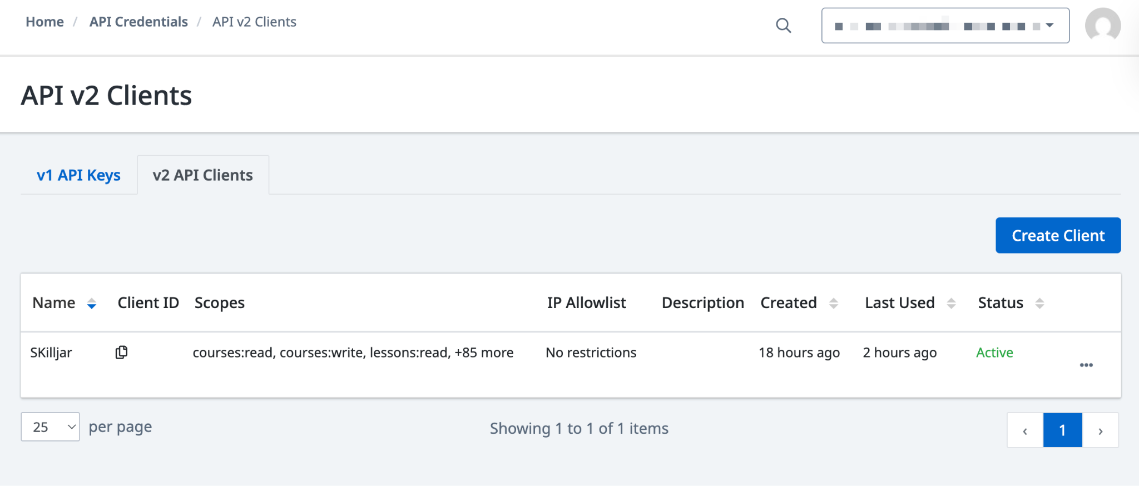Viewport: 1139px width, 486px height.
Task: Click the SKilljar client name
Action: click(51, 353)
